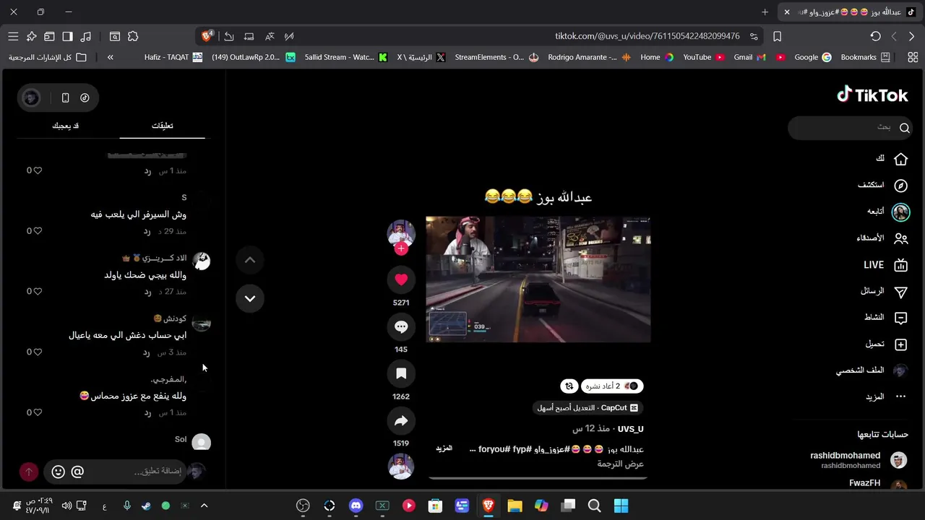Share the video using the 1519 arrow icon
This screenshot has width=925, height=520.
point(401,421)
